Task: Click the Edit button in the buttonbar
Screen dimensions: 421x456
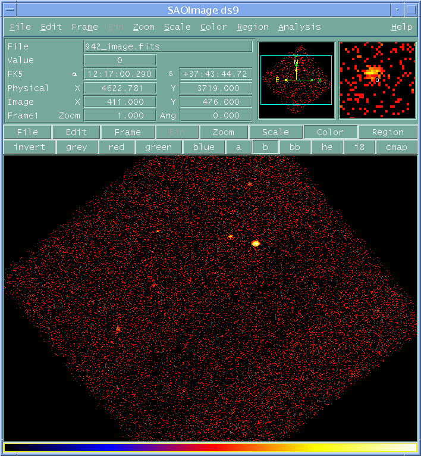Action: (76, 132)
